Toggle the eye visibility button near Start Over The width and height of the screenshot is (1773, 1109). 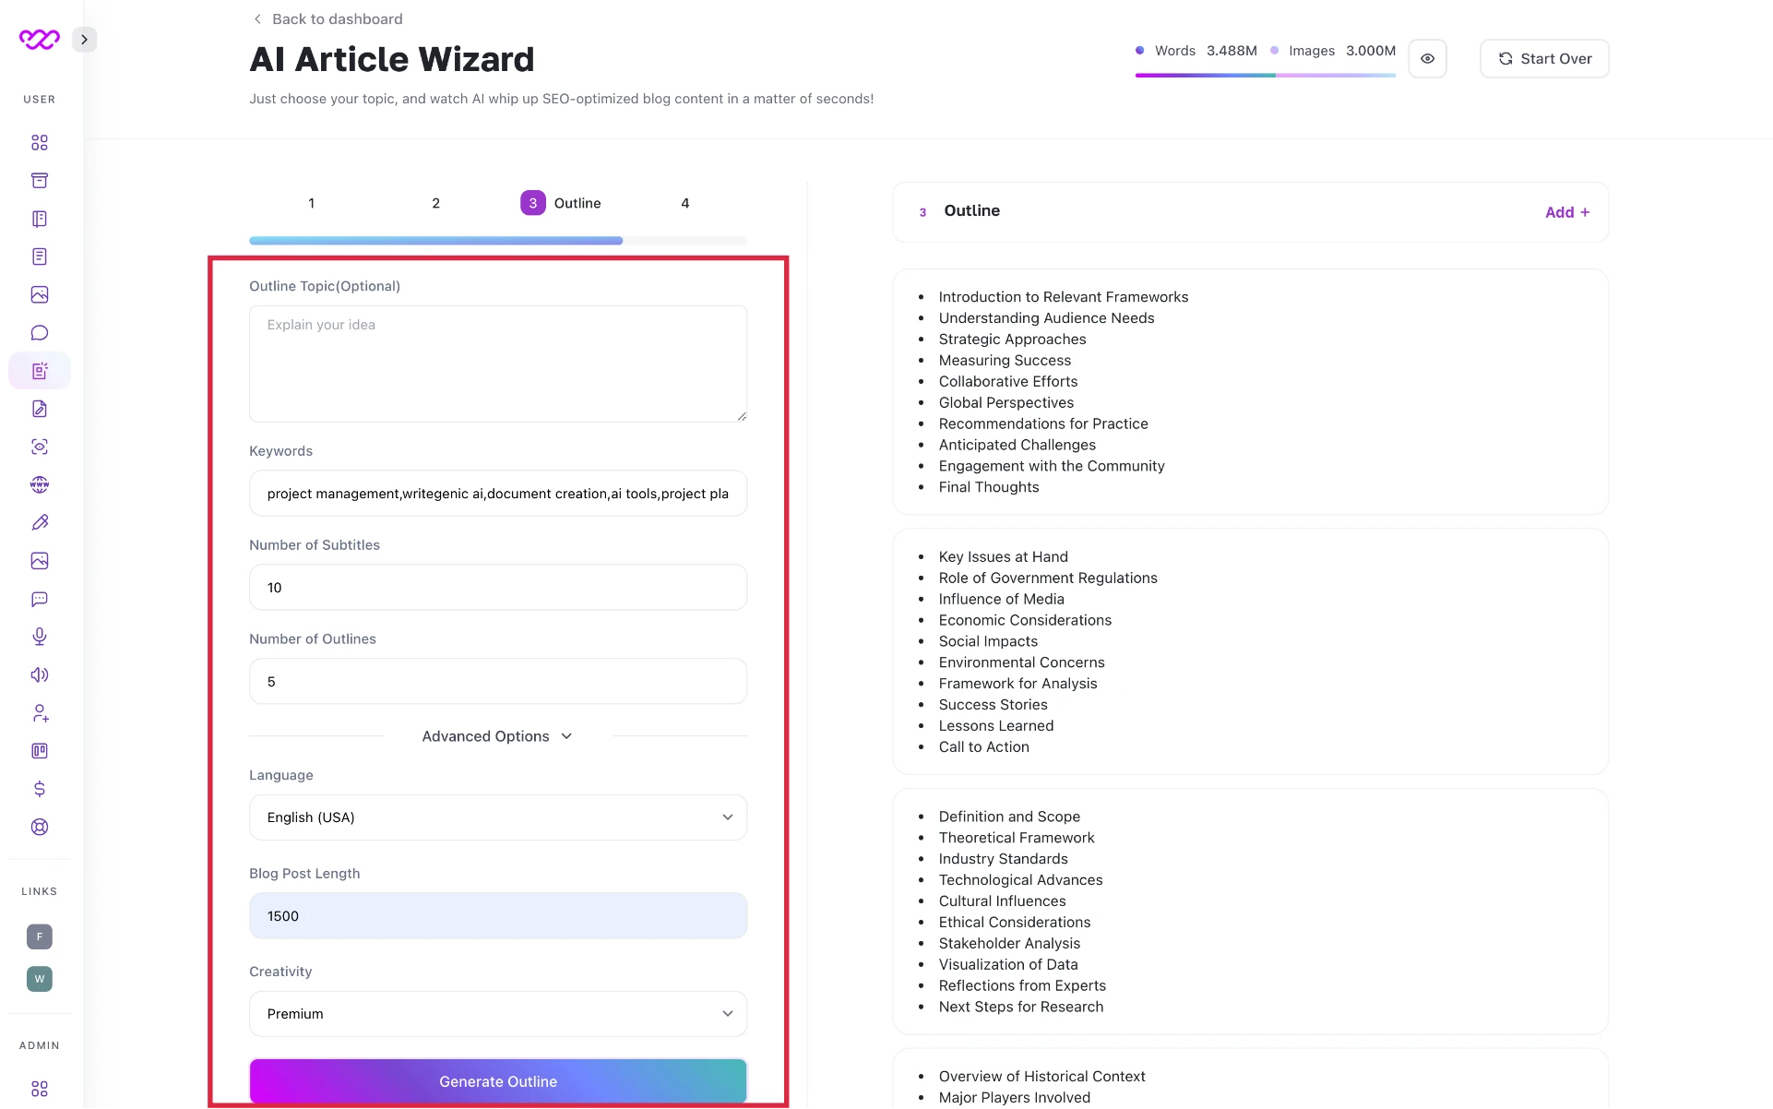pyautogui.click(x=1427, y=58)
